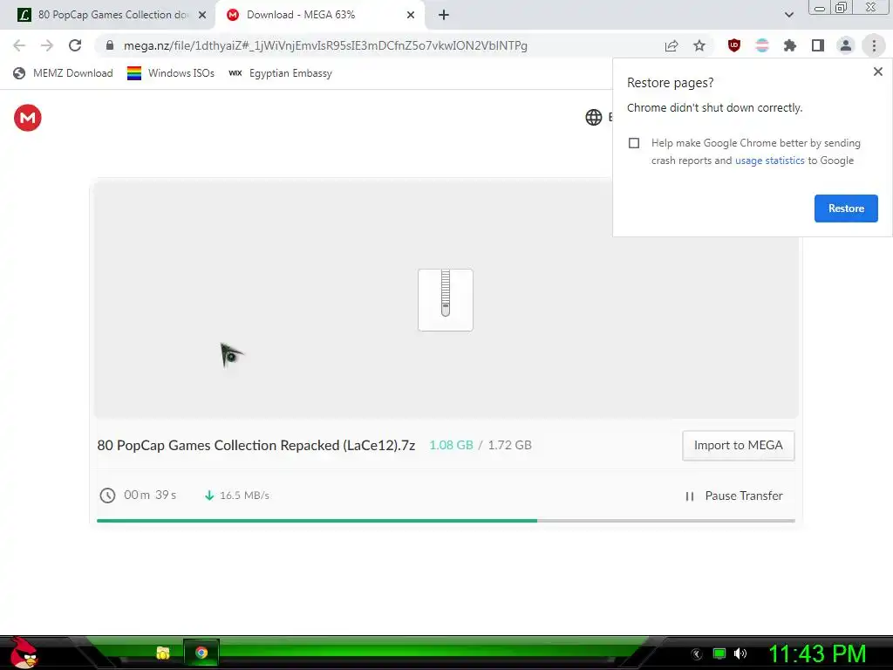Screen dimensions: 893x670
Task: Open Chrome's three-dot menu
Action: pos(874,45)
